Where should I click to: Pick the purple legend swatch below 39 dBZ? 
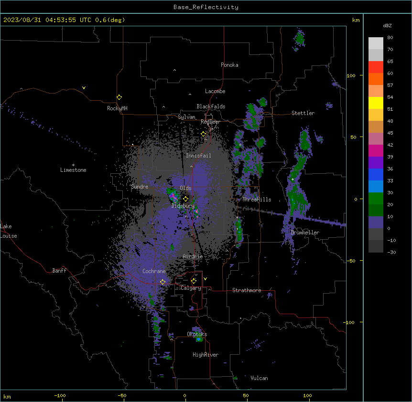click(x=376, y=163)
